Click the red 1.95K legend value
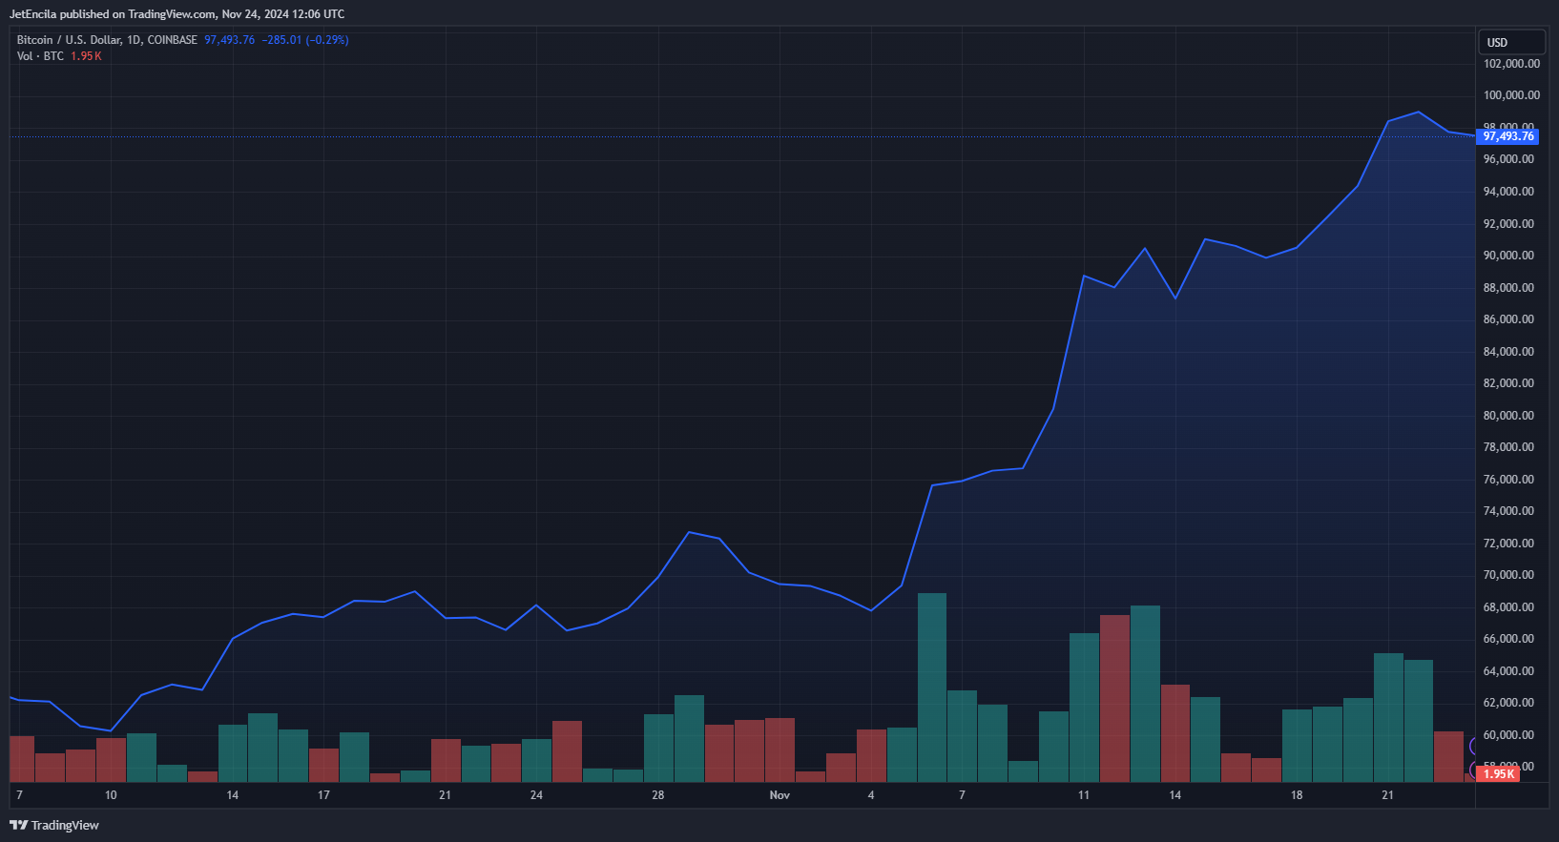The height and width of the screenshot is (842, 1559). pyautogui.click(x=86, y=56)
